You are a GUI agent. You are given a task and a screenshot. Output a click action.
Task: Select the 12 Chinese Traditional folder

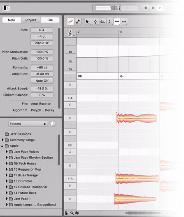(x=28, y=187)
